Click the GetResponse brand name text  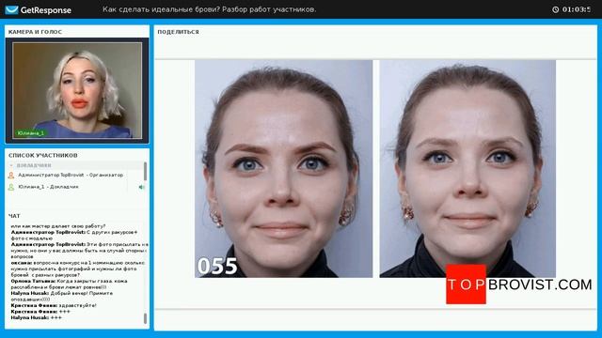[46, 10]
